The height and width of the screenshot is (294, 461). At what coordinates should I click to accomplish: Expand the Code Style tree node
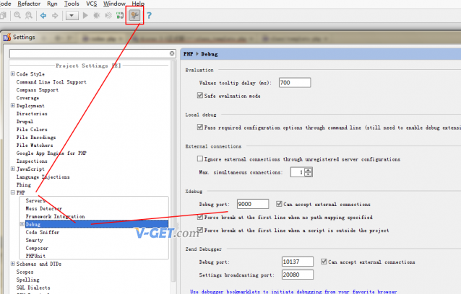tap(13, 74)
